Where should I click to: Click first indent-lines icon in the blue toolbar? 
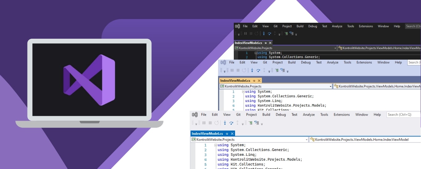277,70
